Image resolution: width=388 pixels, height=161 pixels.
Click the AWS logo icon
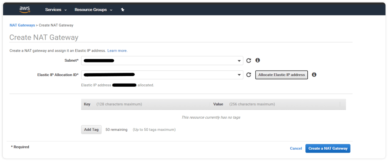25,10
